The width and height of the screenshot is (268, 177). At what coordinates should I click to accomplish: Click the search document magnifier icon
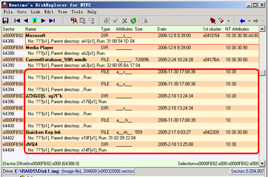[145, 21]
